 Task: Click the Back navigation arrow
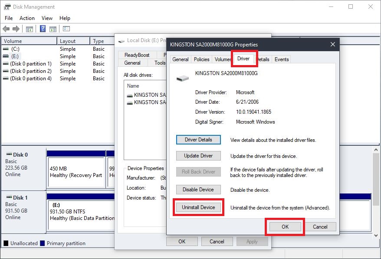6,29
